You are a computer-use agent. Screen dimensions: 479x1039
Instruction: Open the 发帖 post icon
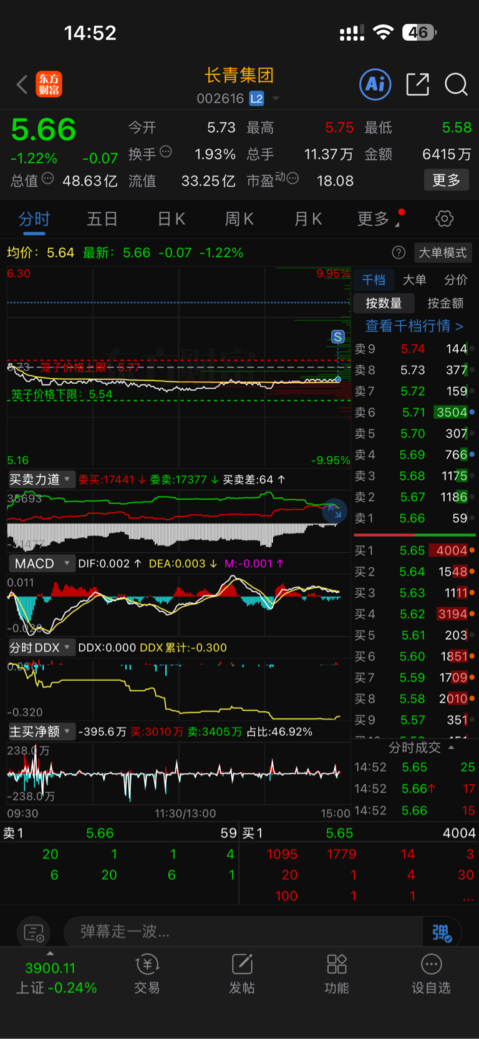[242, 973]
